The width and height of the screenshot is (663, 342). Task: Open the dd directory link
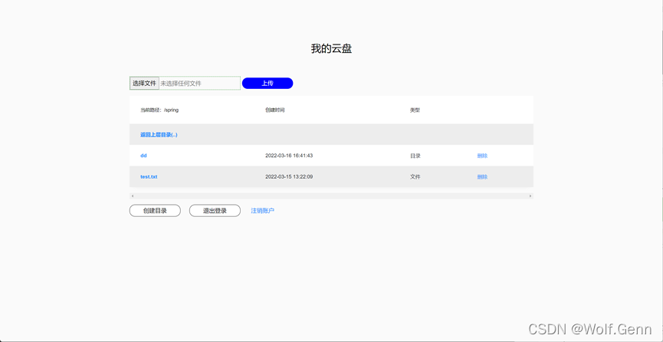[143, 156]
